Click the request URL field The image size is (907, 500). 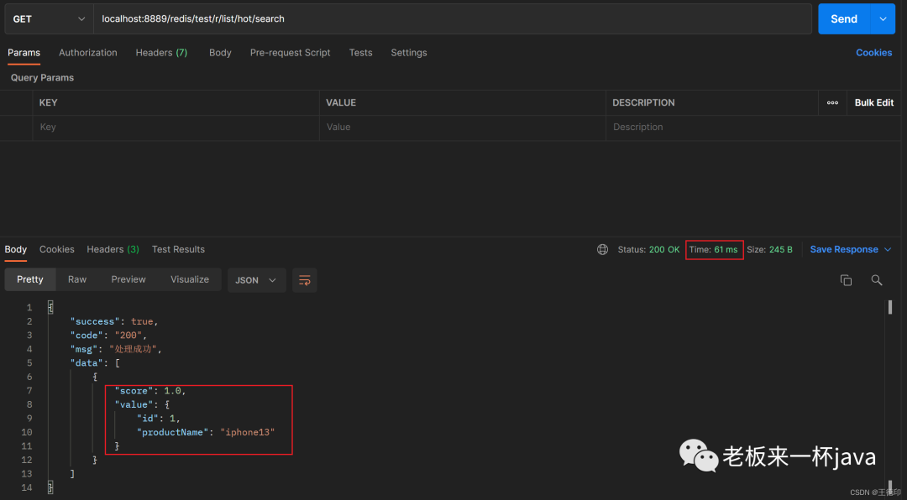coord(453,19)
